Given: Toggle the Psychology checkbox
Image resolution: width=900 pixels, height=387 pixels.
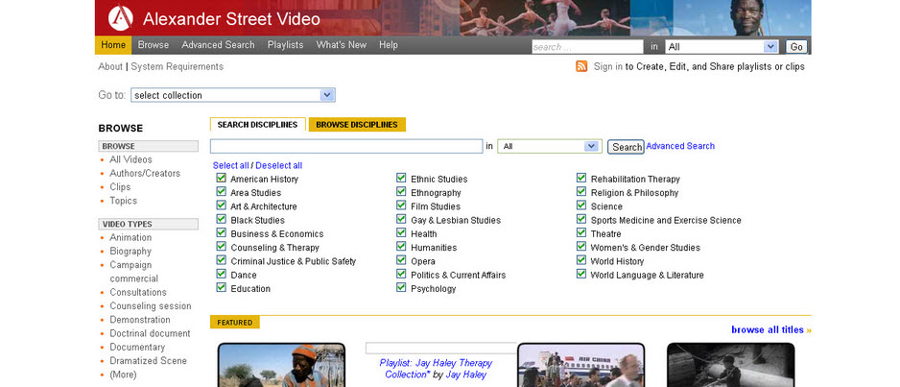Looking at the screenshot, I should click(x=401, y=288).
